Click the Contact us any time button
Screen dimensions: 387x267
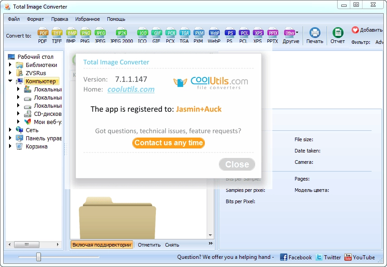coord(169,143)
